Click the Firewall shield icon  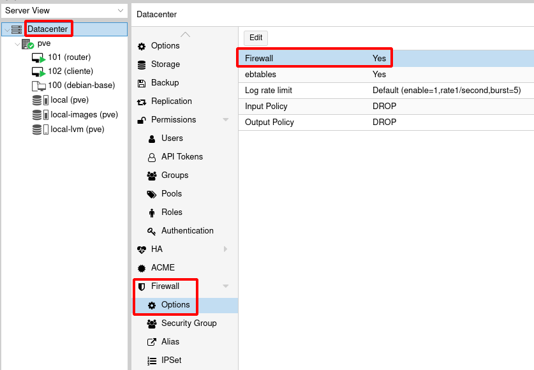[142, 286]
